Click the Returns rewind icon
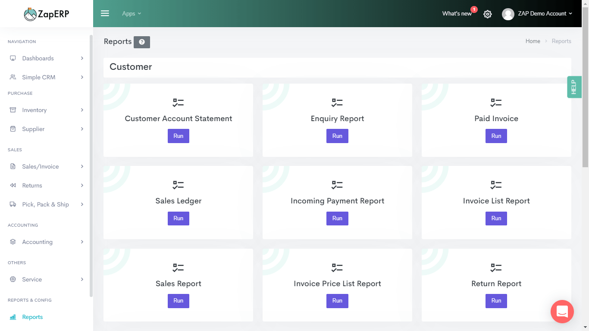This screenshot has width=589, height=331. point(13,185)
